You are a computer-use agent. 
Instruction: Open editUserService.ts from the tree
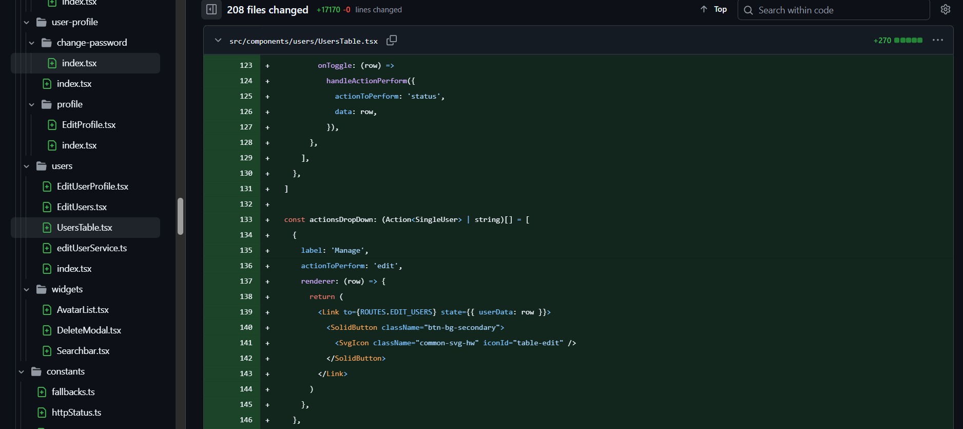pyautogui.click(x=91, y=248)
